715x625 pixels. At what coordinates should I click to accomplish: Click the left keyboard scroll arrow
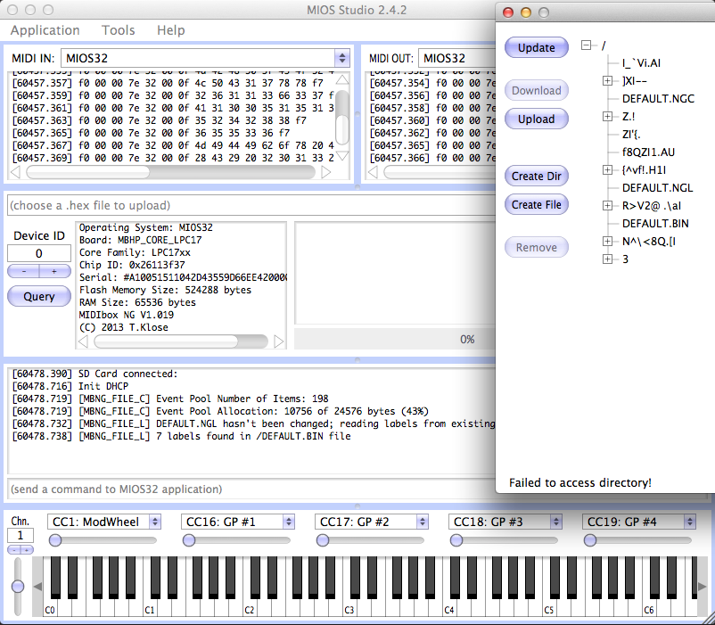pyautogui.click(x=37, y=586)
